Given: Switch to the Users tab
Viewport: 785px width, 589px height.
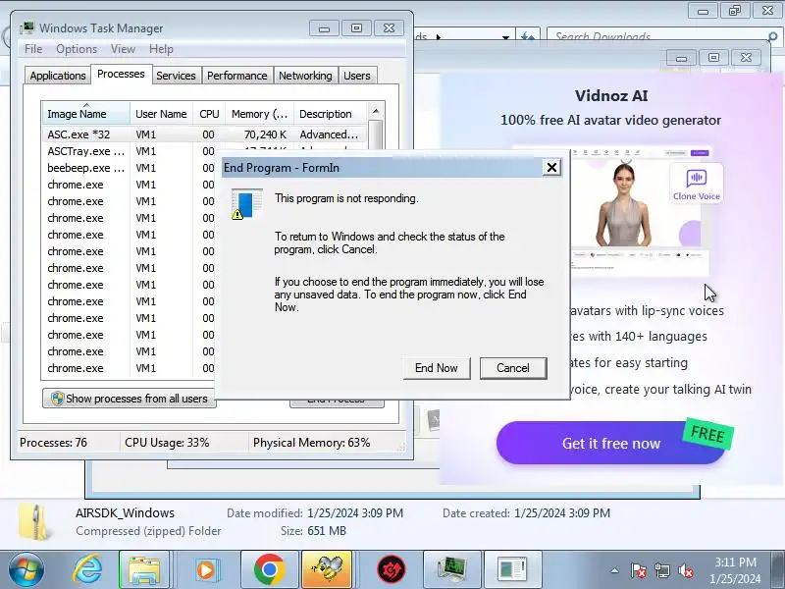Looking at the screenshot, I should click(357, 76).
